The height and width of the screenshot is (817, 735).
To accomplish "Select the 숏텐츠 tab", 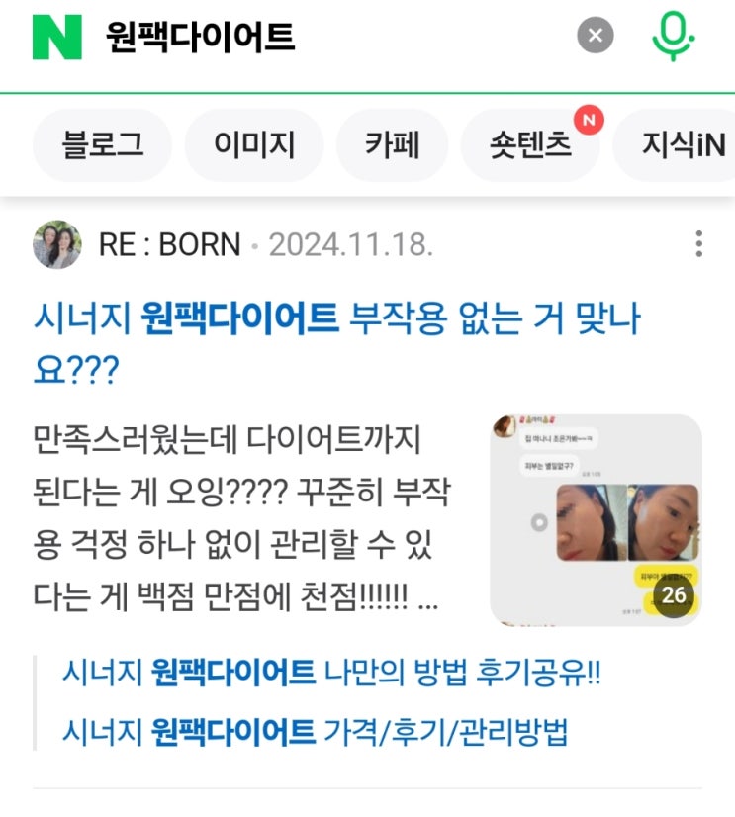I will (530, 144).
